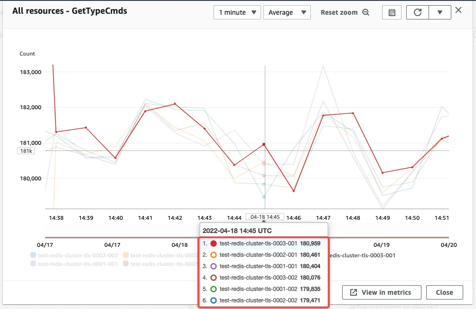Open the 1 minute period dropdown

(x=237, y=12)
